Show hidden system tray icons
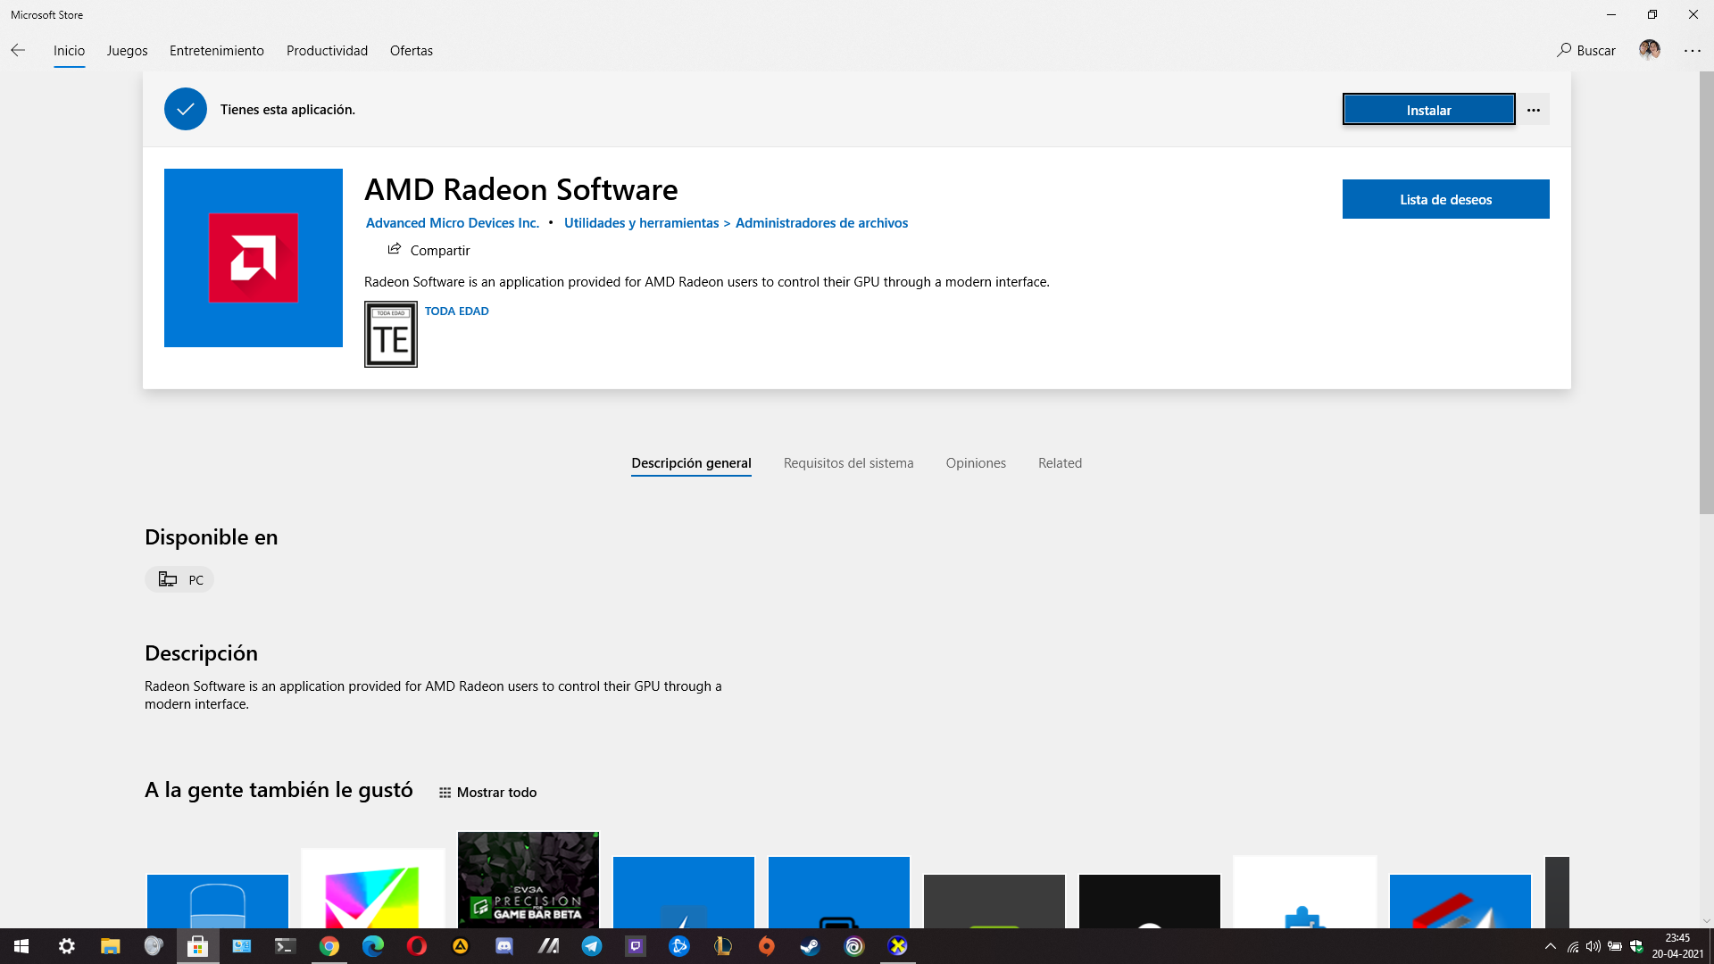 (x=1551, y=946)
